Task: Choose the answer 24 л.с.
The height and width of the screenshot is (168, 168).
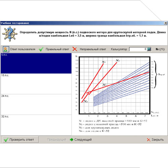Action: (x=36, y=104)
